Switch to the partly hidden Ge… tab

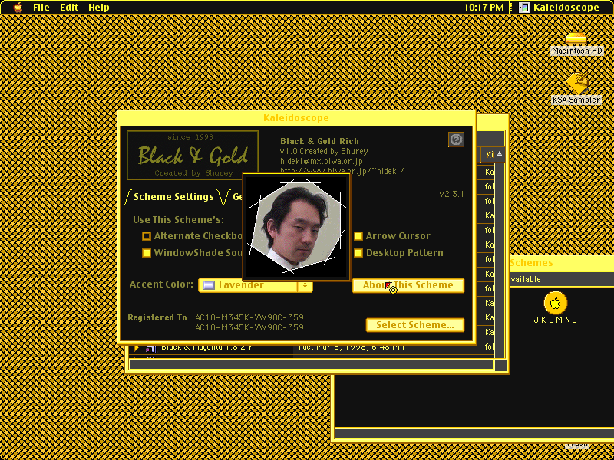tap(235, 197)
